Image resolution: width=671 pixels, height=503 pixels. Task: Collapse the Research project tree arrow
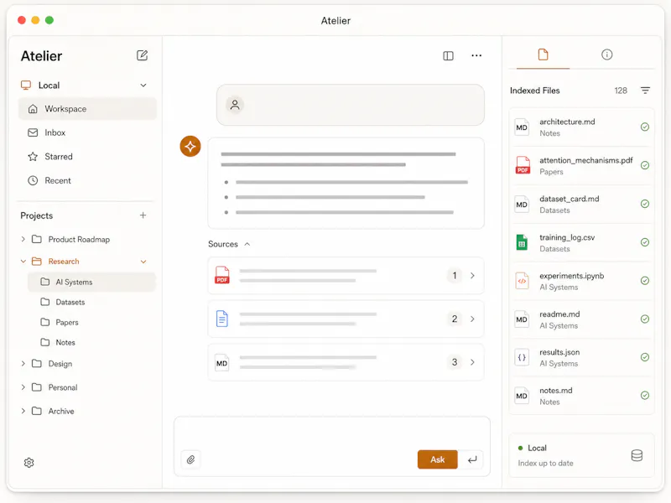point(23,262)
